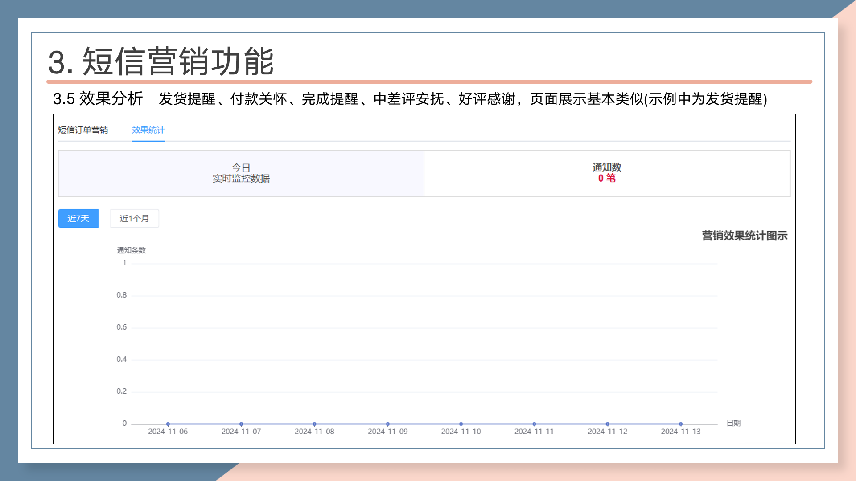Click the 2024-11-06 data point marker
The width and height of the screenshot is (856, 481).
click(x=168, y=424)
